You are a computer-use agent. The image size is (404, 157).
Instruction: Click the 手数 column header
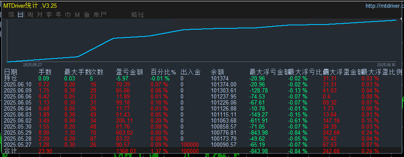point(45,72)
